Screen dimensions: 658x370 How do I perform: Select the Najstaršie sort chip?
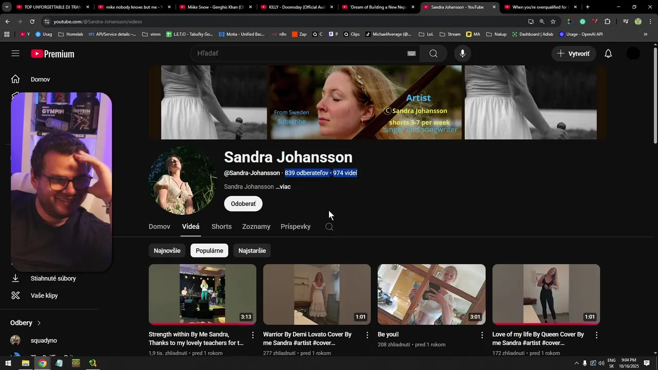click(x=252, y=251)
